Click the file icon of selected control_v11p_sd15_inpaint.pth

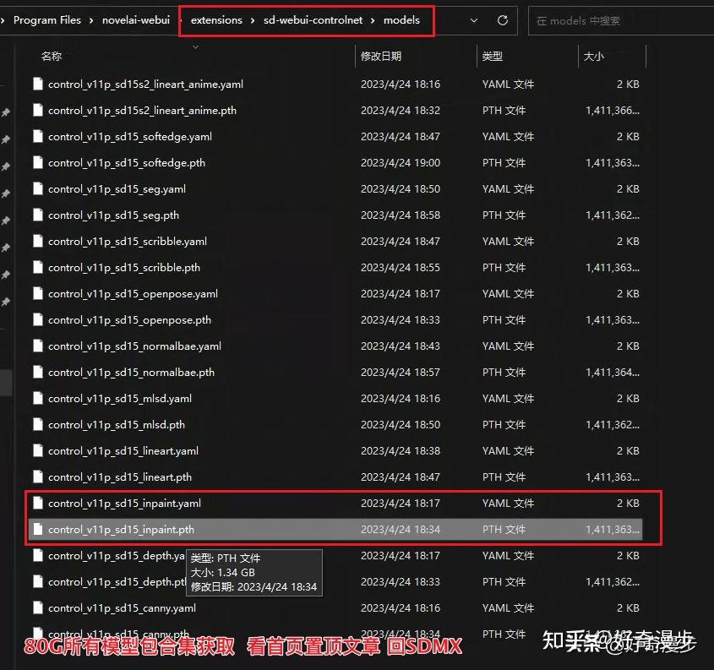(x=38, y=529)
